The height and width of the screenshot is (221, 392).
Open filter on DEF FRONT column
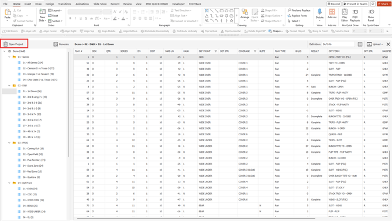pos(215,51)
